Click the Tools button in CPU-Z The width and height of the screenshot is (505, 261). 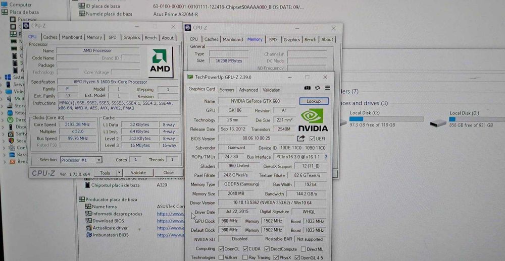tap(105, 173)
